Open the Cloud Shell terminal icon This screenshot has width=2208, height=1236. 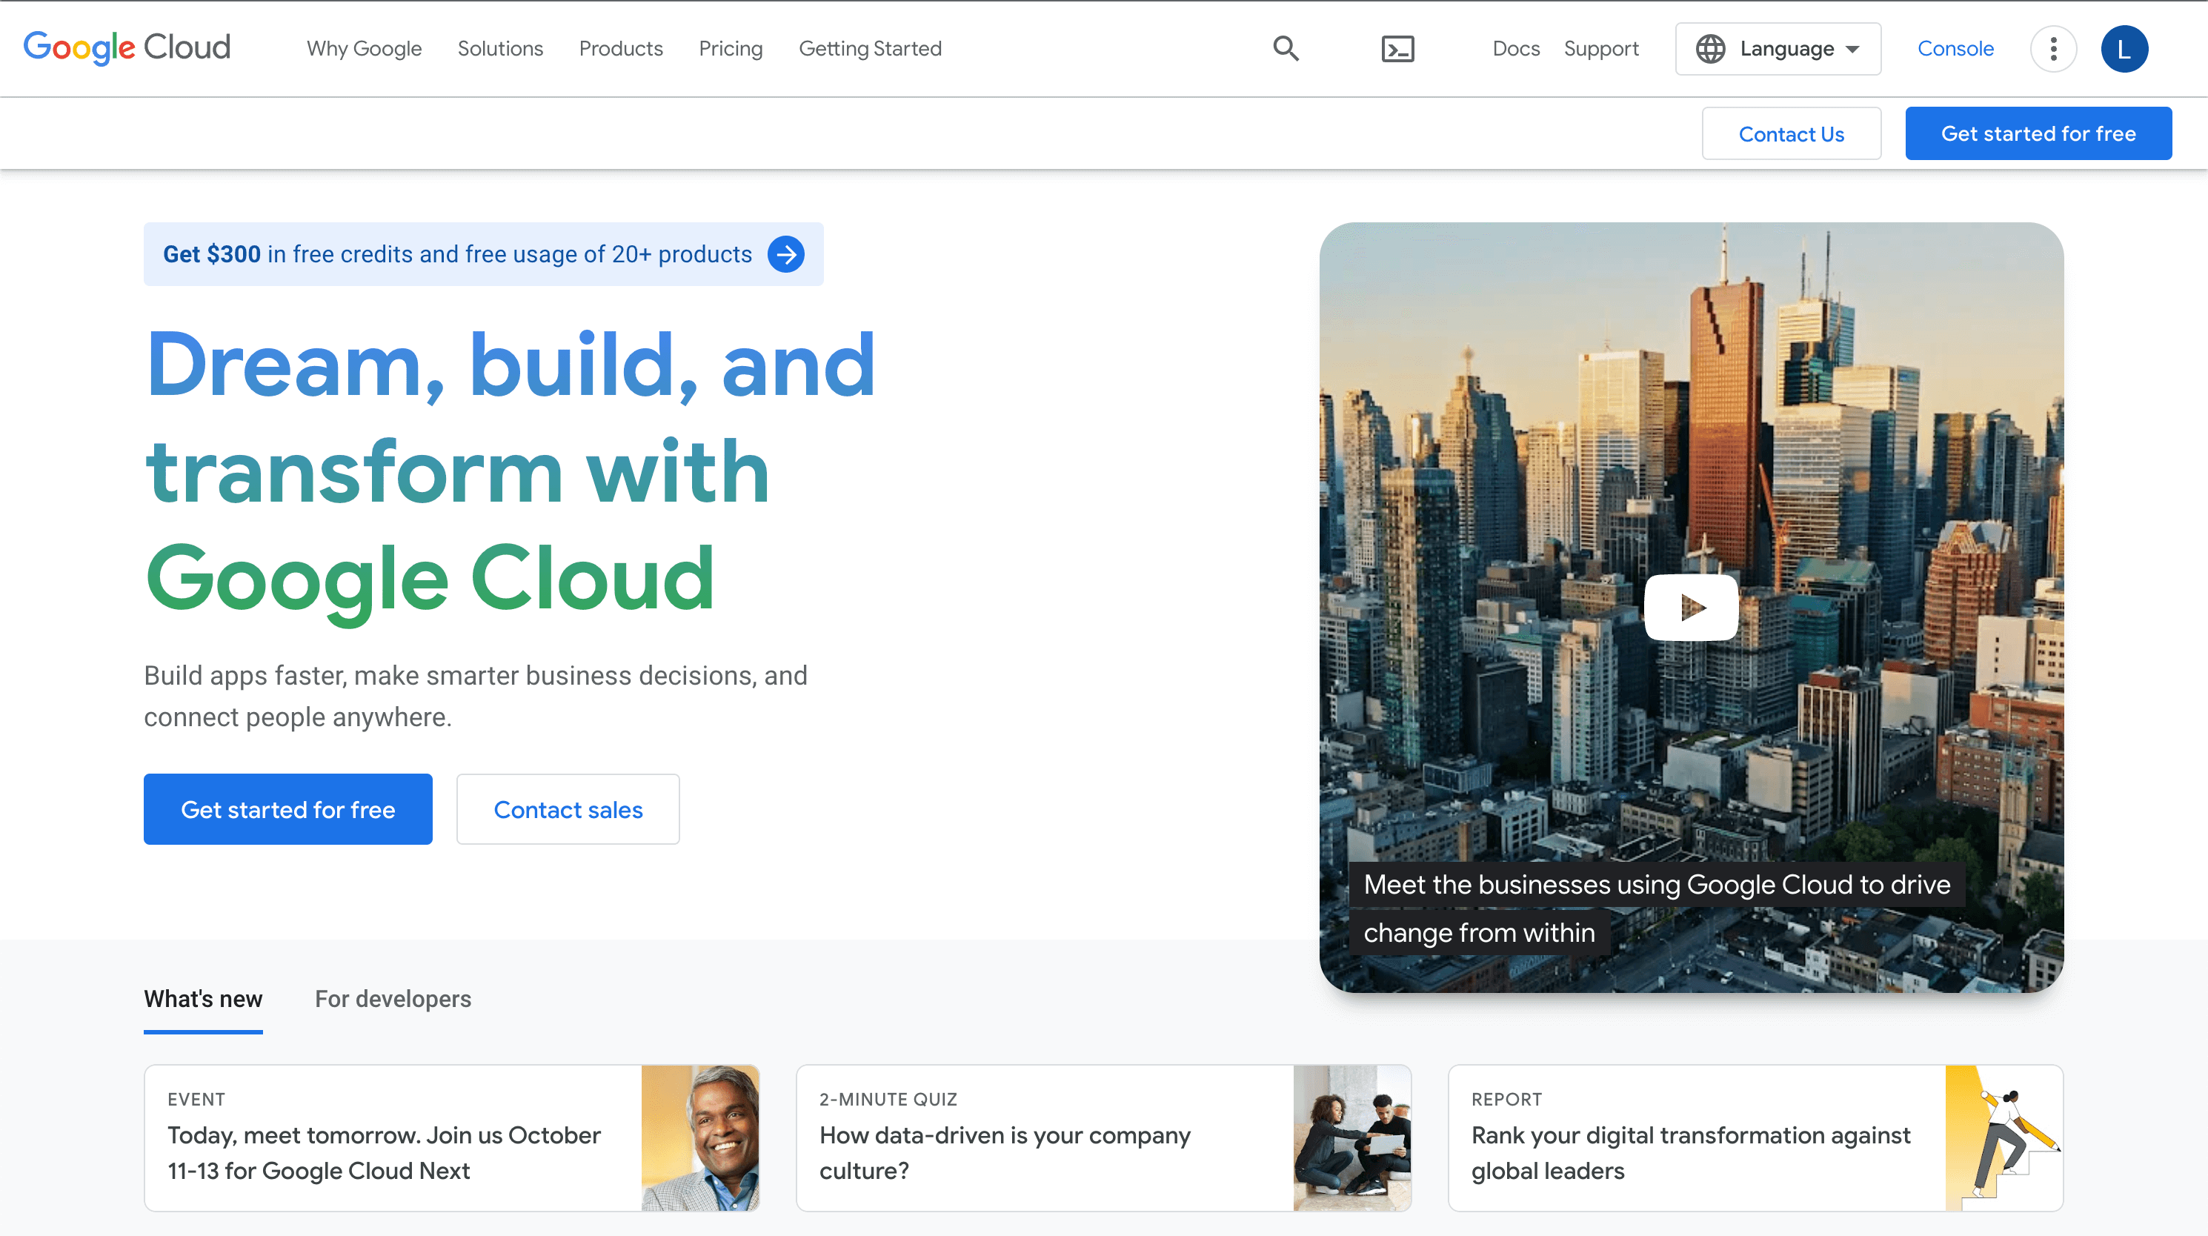click(x=1397, y=47)
